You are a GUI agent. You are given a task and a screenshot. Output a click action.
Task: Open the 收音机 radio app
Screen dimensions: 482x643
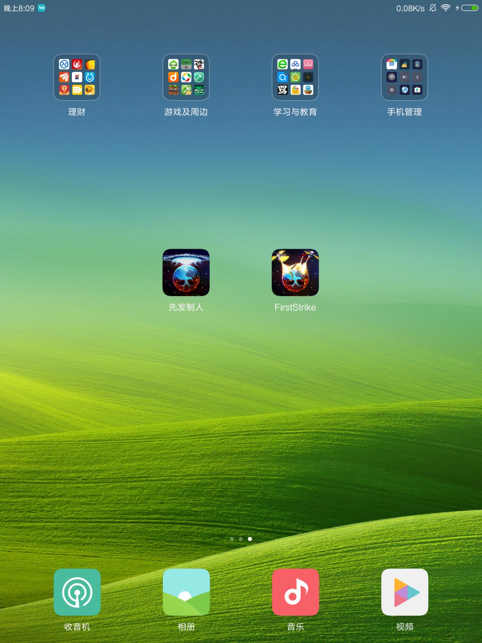click(77, 592)
